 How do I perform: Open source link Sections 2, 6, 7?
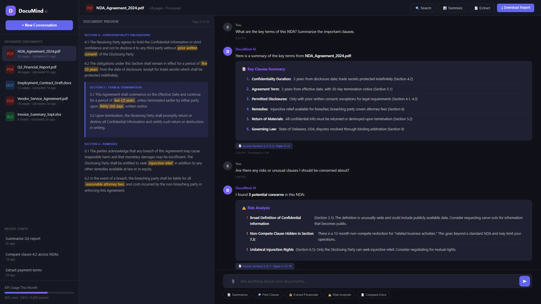coord(265,266)
